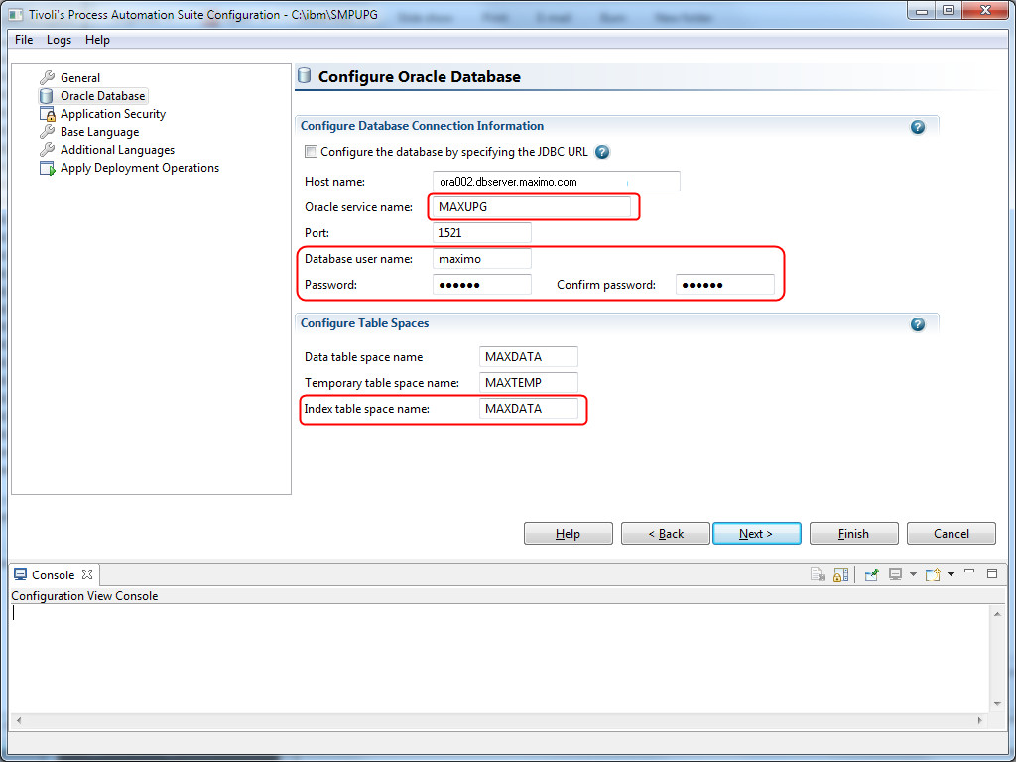Click the Apply Deployment Operations icon

48,168
